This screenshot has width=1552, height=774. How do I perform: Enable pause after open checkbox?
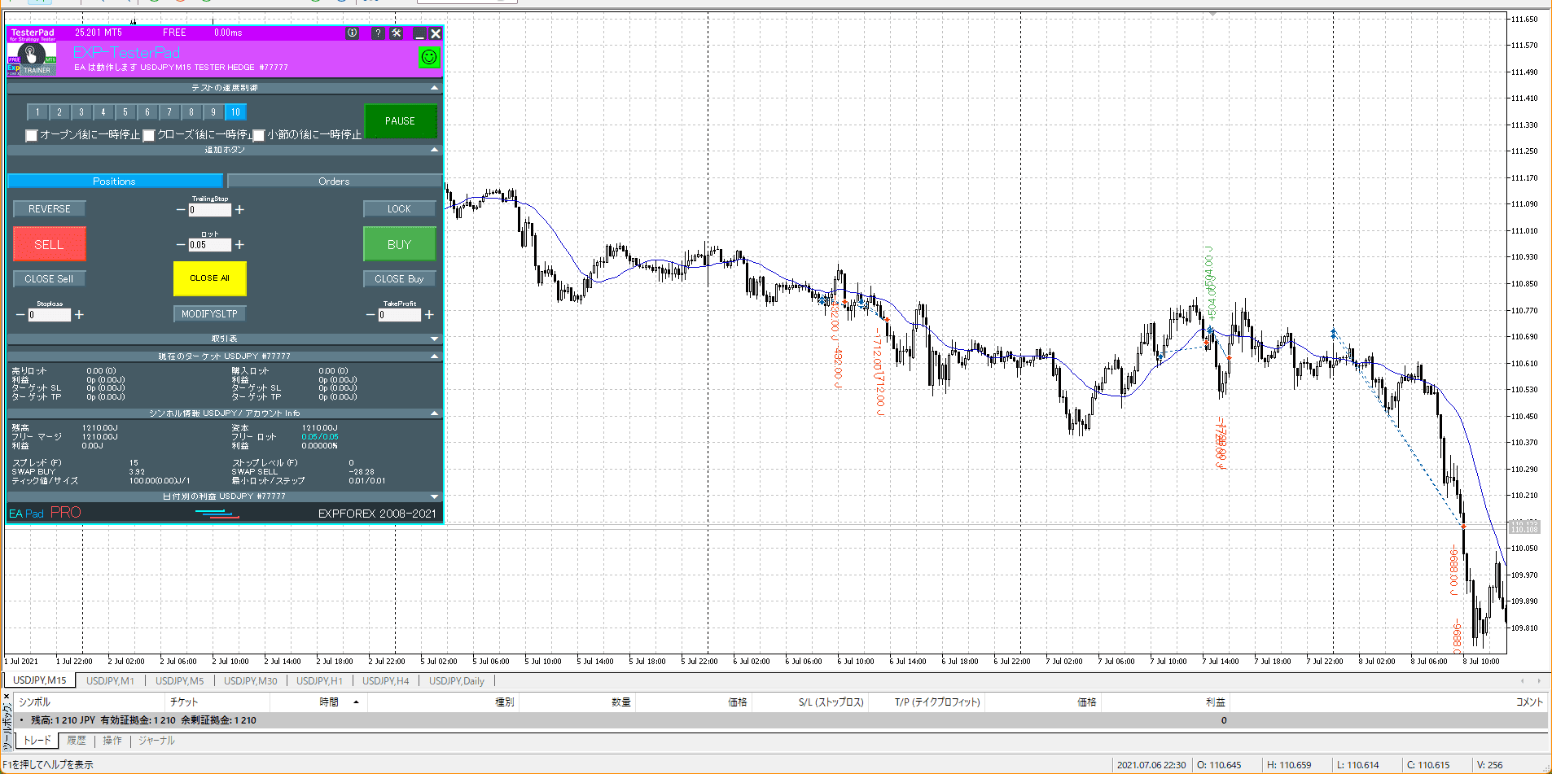[32, 135]
